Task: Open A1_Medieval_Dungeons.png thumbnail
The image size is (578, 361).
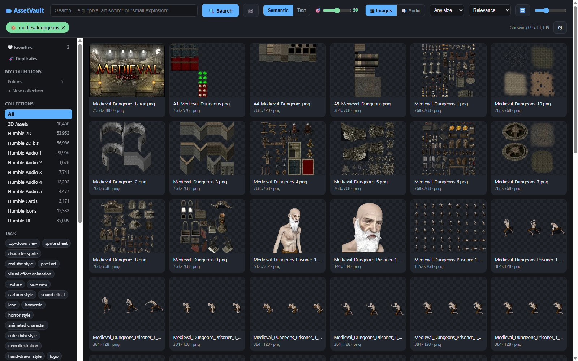Action: coord(207,70)
